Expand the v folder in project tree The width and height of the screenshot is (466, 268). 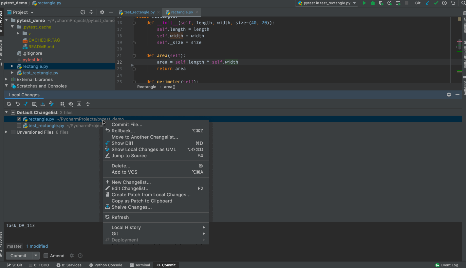pos(18,33)
